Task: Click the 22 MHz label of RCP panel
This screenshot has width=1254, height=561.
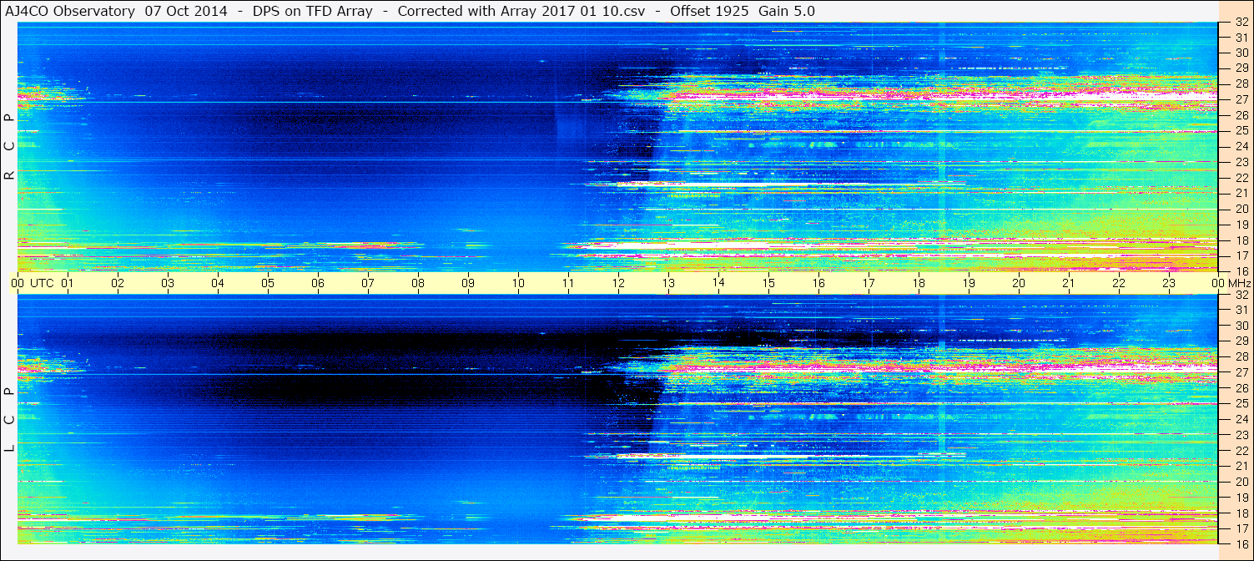Action: [x=1241, y=178]
